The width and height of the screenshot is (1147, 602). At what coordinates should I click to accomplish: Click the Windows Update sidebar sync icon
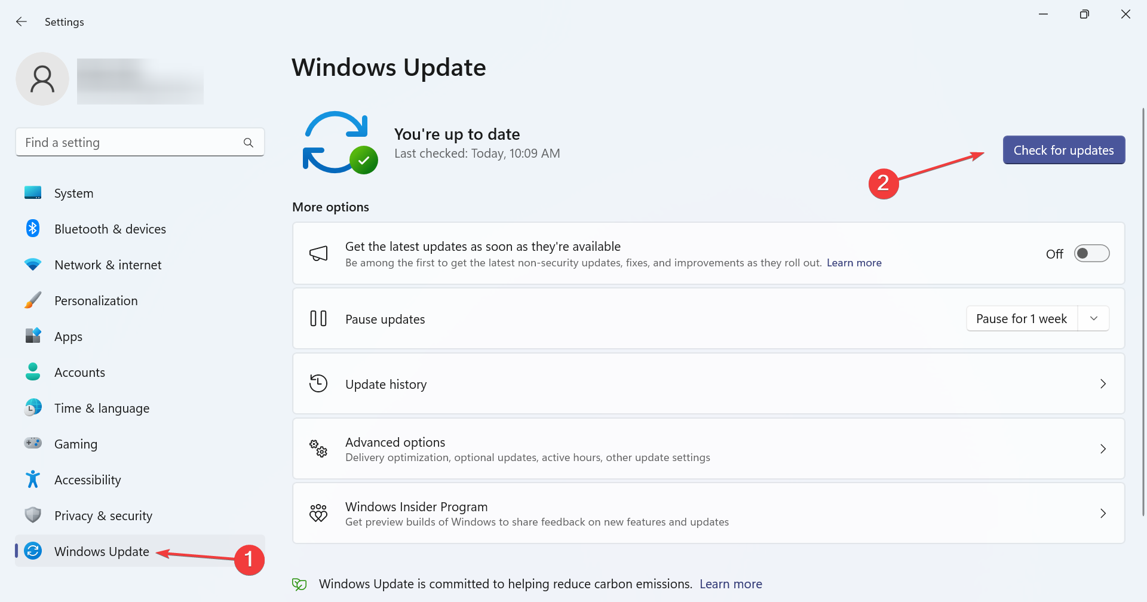click(x=33, y=551)
